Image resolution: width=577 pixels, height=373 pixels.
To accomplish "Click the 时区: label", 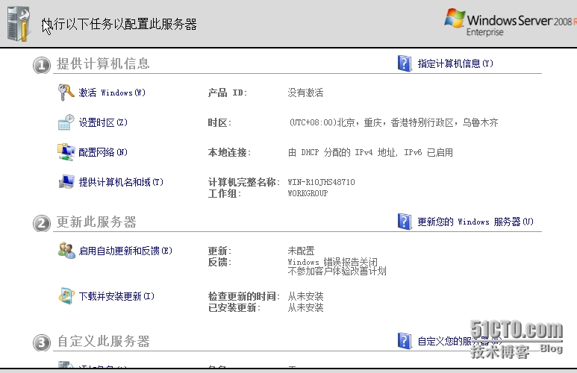I will click(x=219, y=122).
